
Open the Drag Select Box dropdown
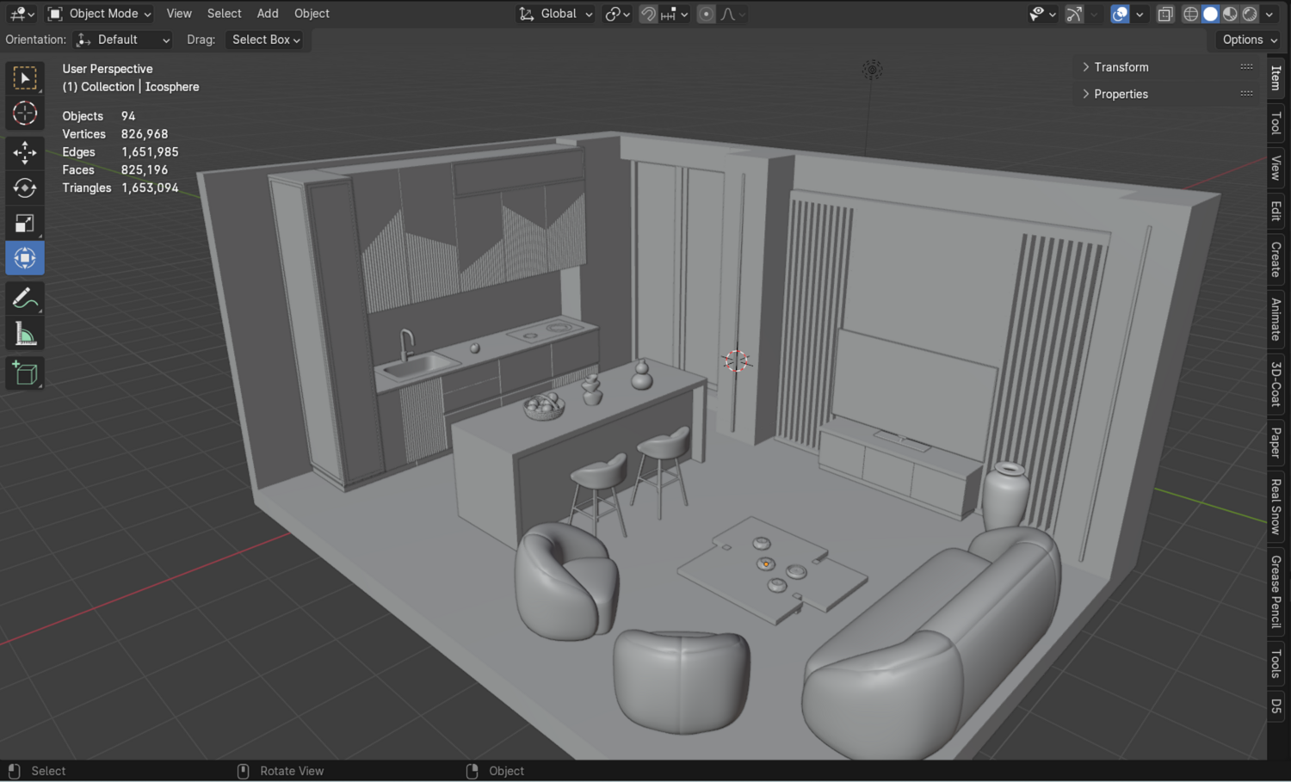(x=265, y=40)
